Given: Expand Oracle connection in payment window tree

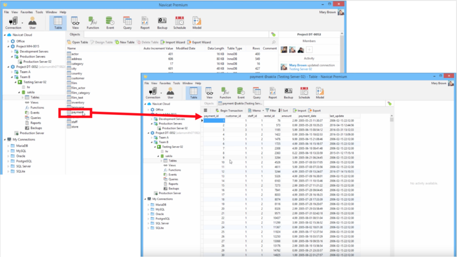Looking at the screenshot, I should [x=149, y=214].
